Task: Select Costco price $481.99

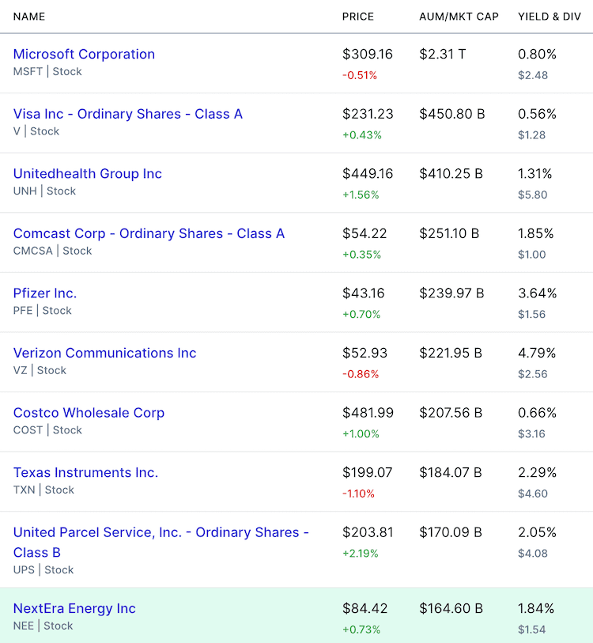Action: tap(368, 413)
